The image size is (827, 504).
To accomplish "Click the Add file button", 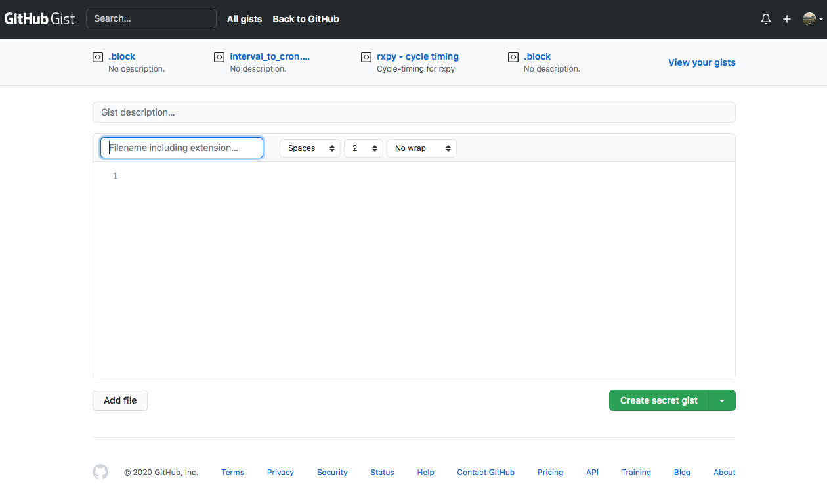I will [x=120, y=400].
